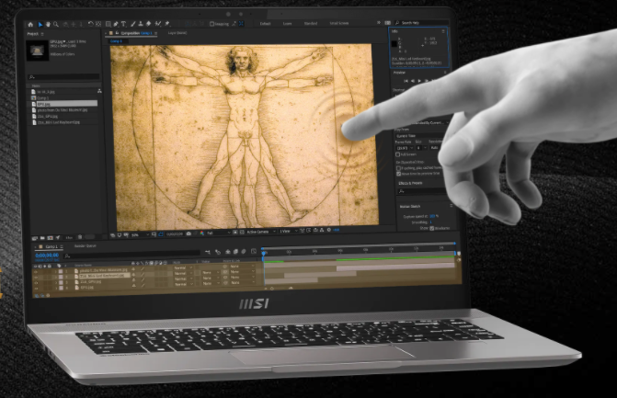Go to the Home screen icon
This screenshot has height=398, width=617.
pyautogui.click(x=30, y=25)
